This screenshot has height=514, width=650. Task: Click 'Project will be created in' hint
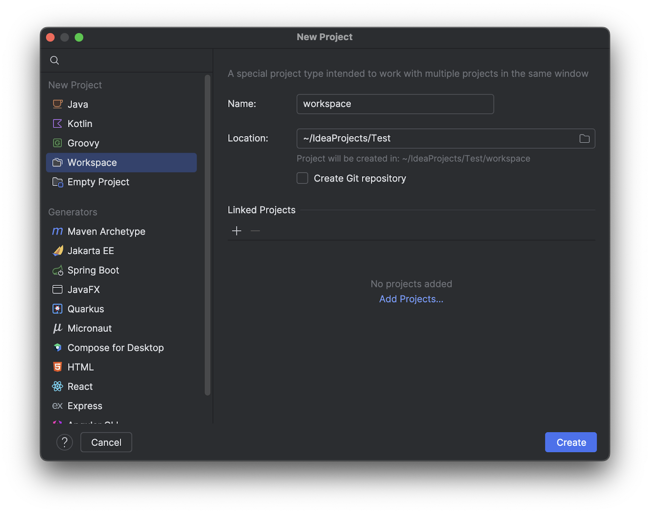point(413,159)
